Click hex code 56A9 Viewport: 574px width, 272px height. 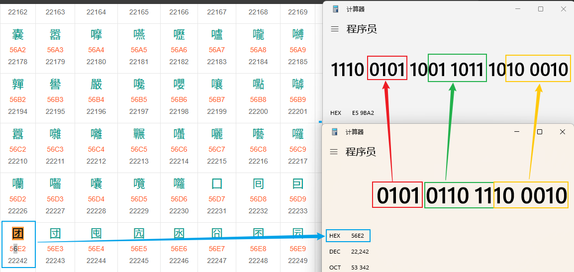(298, 50)
